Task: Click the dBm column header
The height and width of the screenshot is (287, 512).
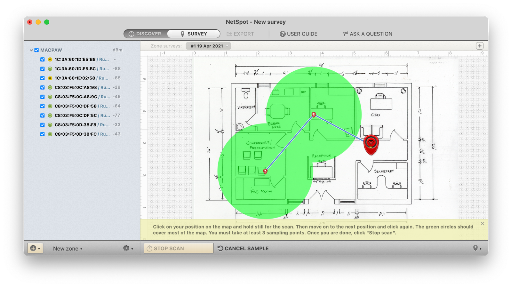Action: coord(117,50)
